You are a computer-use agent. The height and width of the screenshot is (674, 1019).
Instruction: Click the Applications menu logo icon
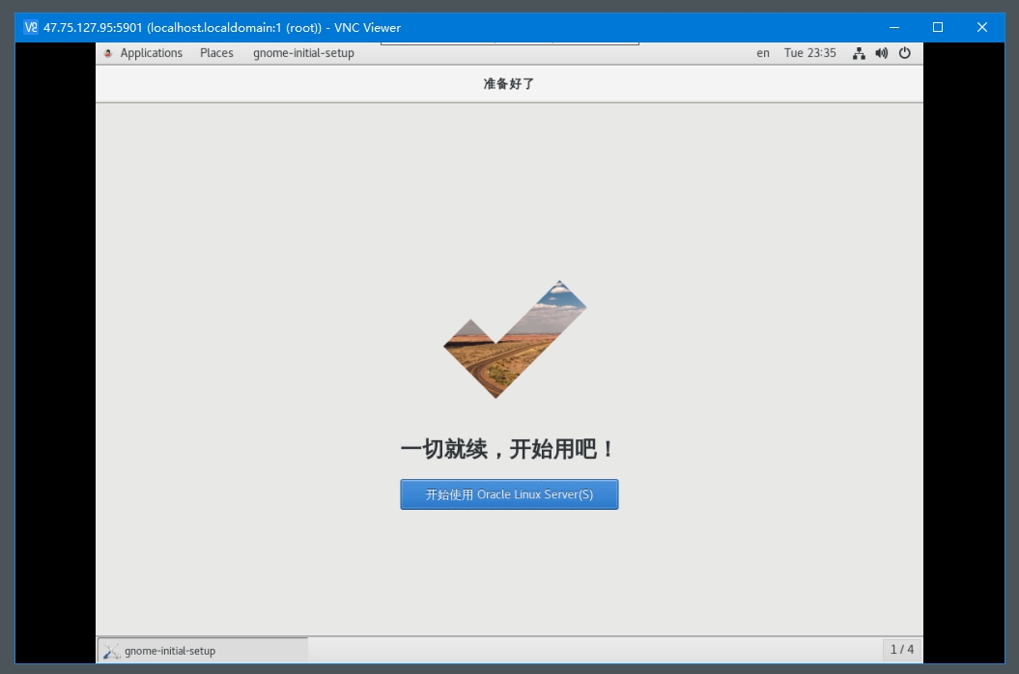point(108,53)
